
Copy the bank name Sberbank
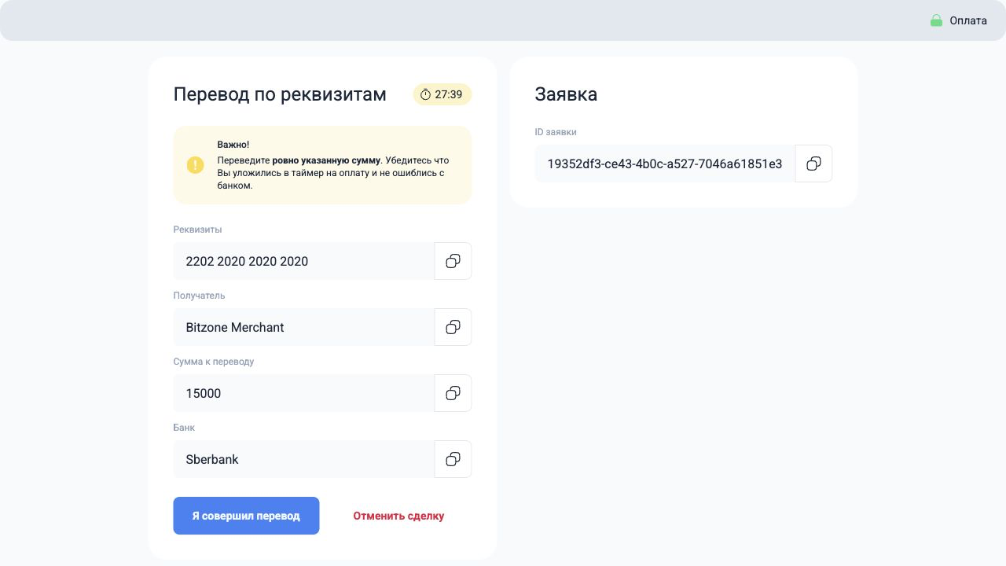pos(453,459)
